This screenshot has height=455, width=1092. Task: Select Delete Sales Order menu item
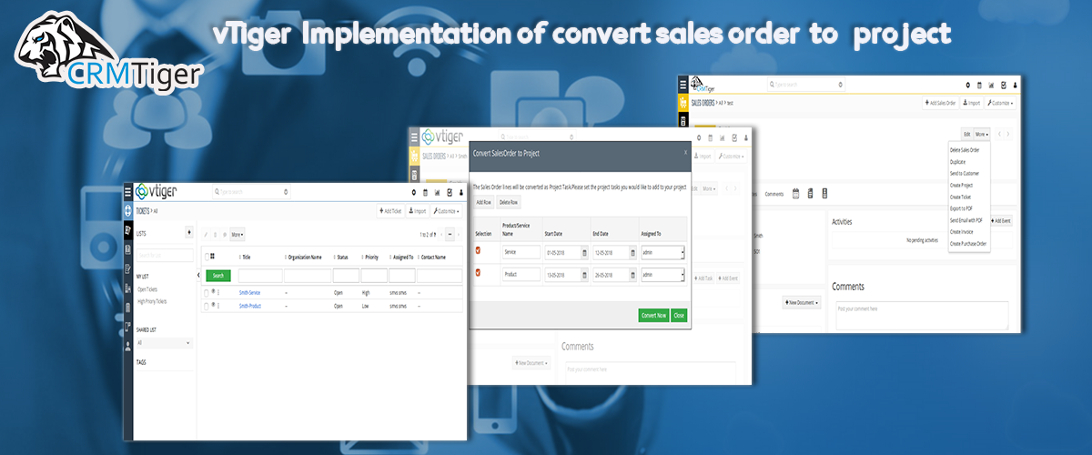pyautogui.click(x=965, y=150)
